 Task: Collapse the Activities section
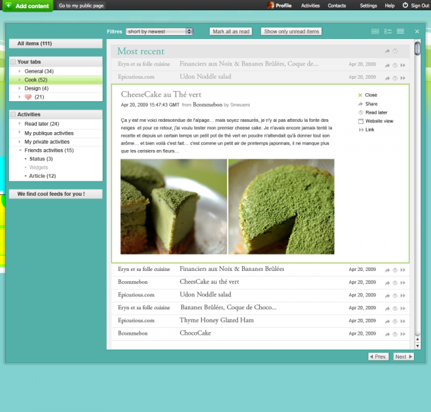13,114
